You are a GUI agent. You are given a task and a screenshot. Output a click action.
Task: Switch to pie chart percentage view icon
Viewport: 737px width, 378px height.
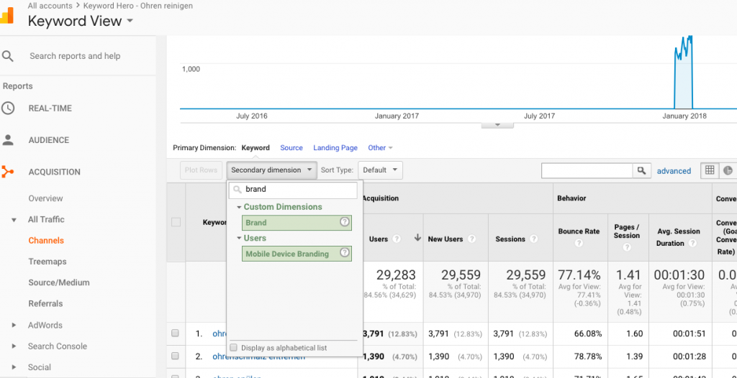728,170
